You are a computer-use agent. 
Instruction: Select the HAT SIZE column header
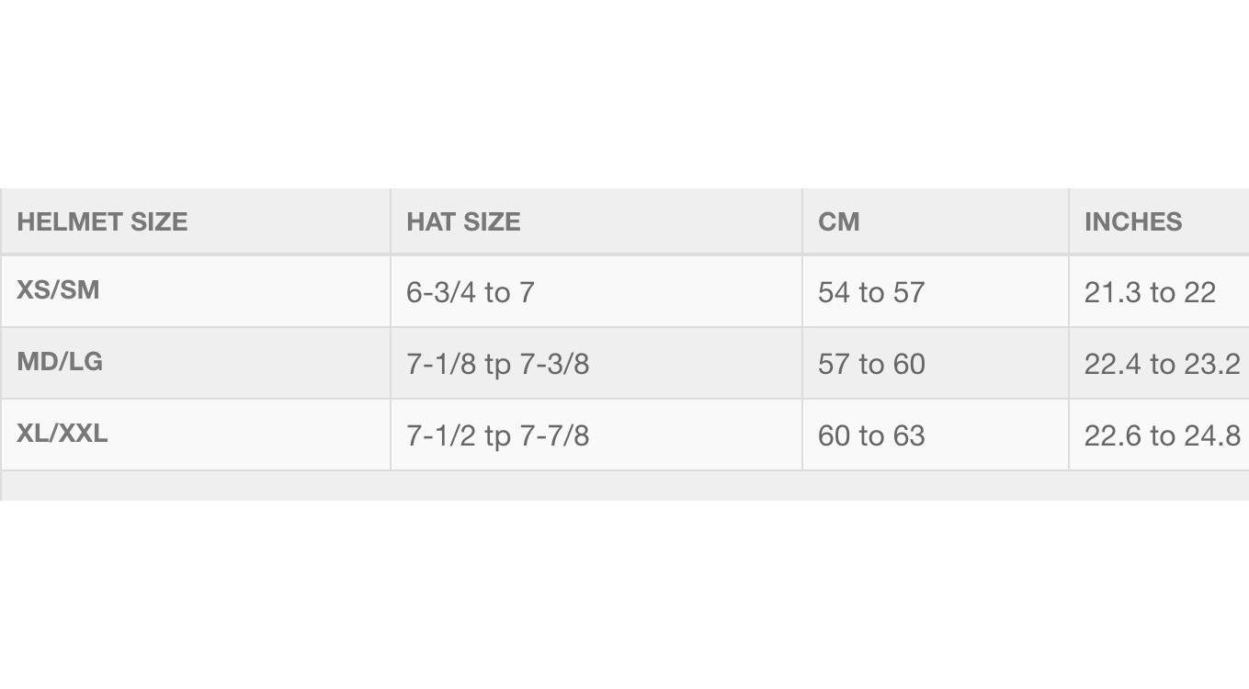pos(463,221)
